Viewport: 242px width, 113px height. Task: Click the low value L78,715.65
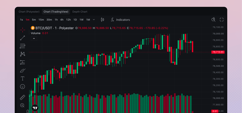(x=118, y=28)
